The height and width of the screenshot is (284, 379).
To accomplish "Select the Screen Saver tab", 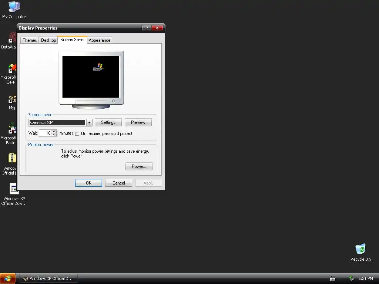I will 72,40.
